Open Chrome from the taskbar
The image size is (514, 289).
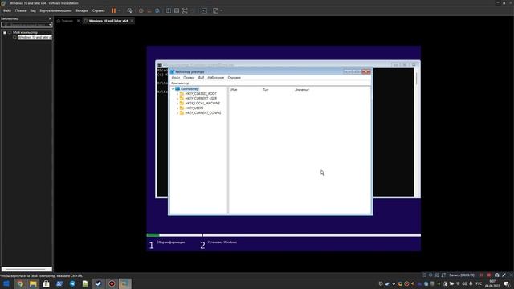click(20, 283)
